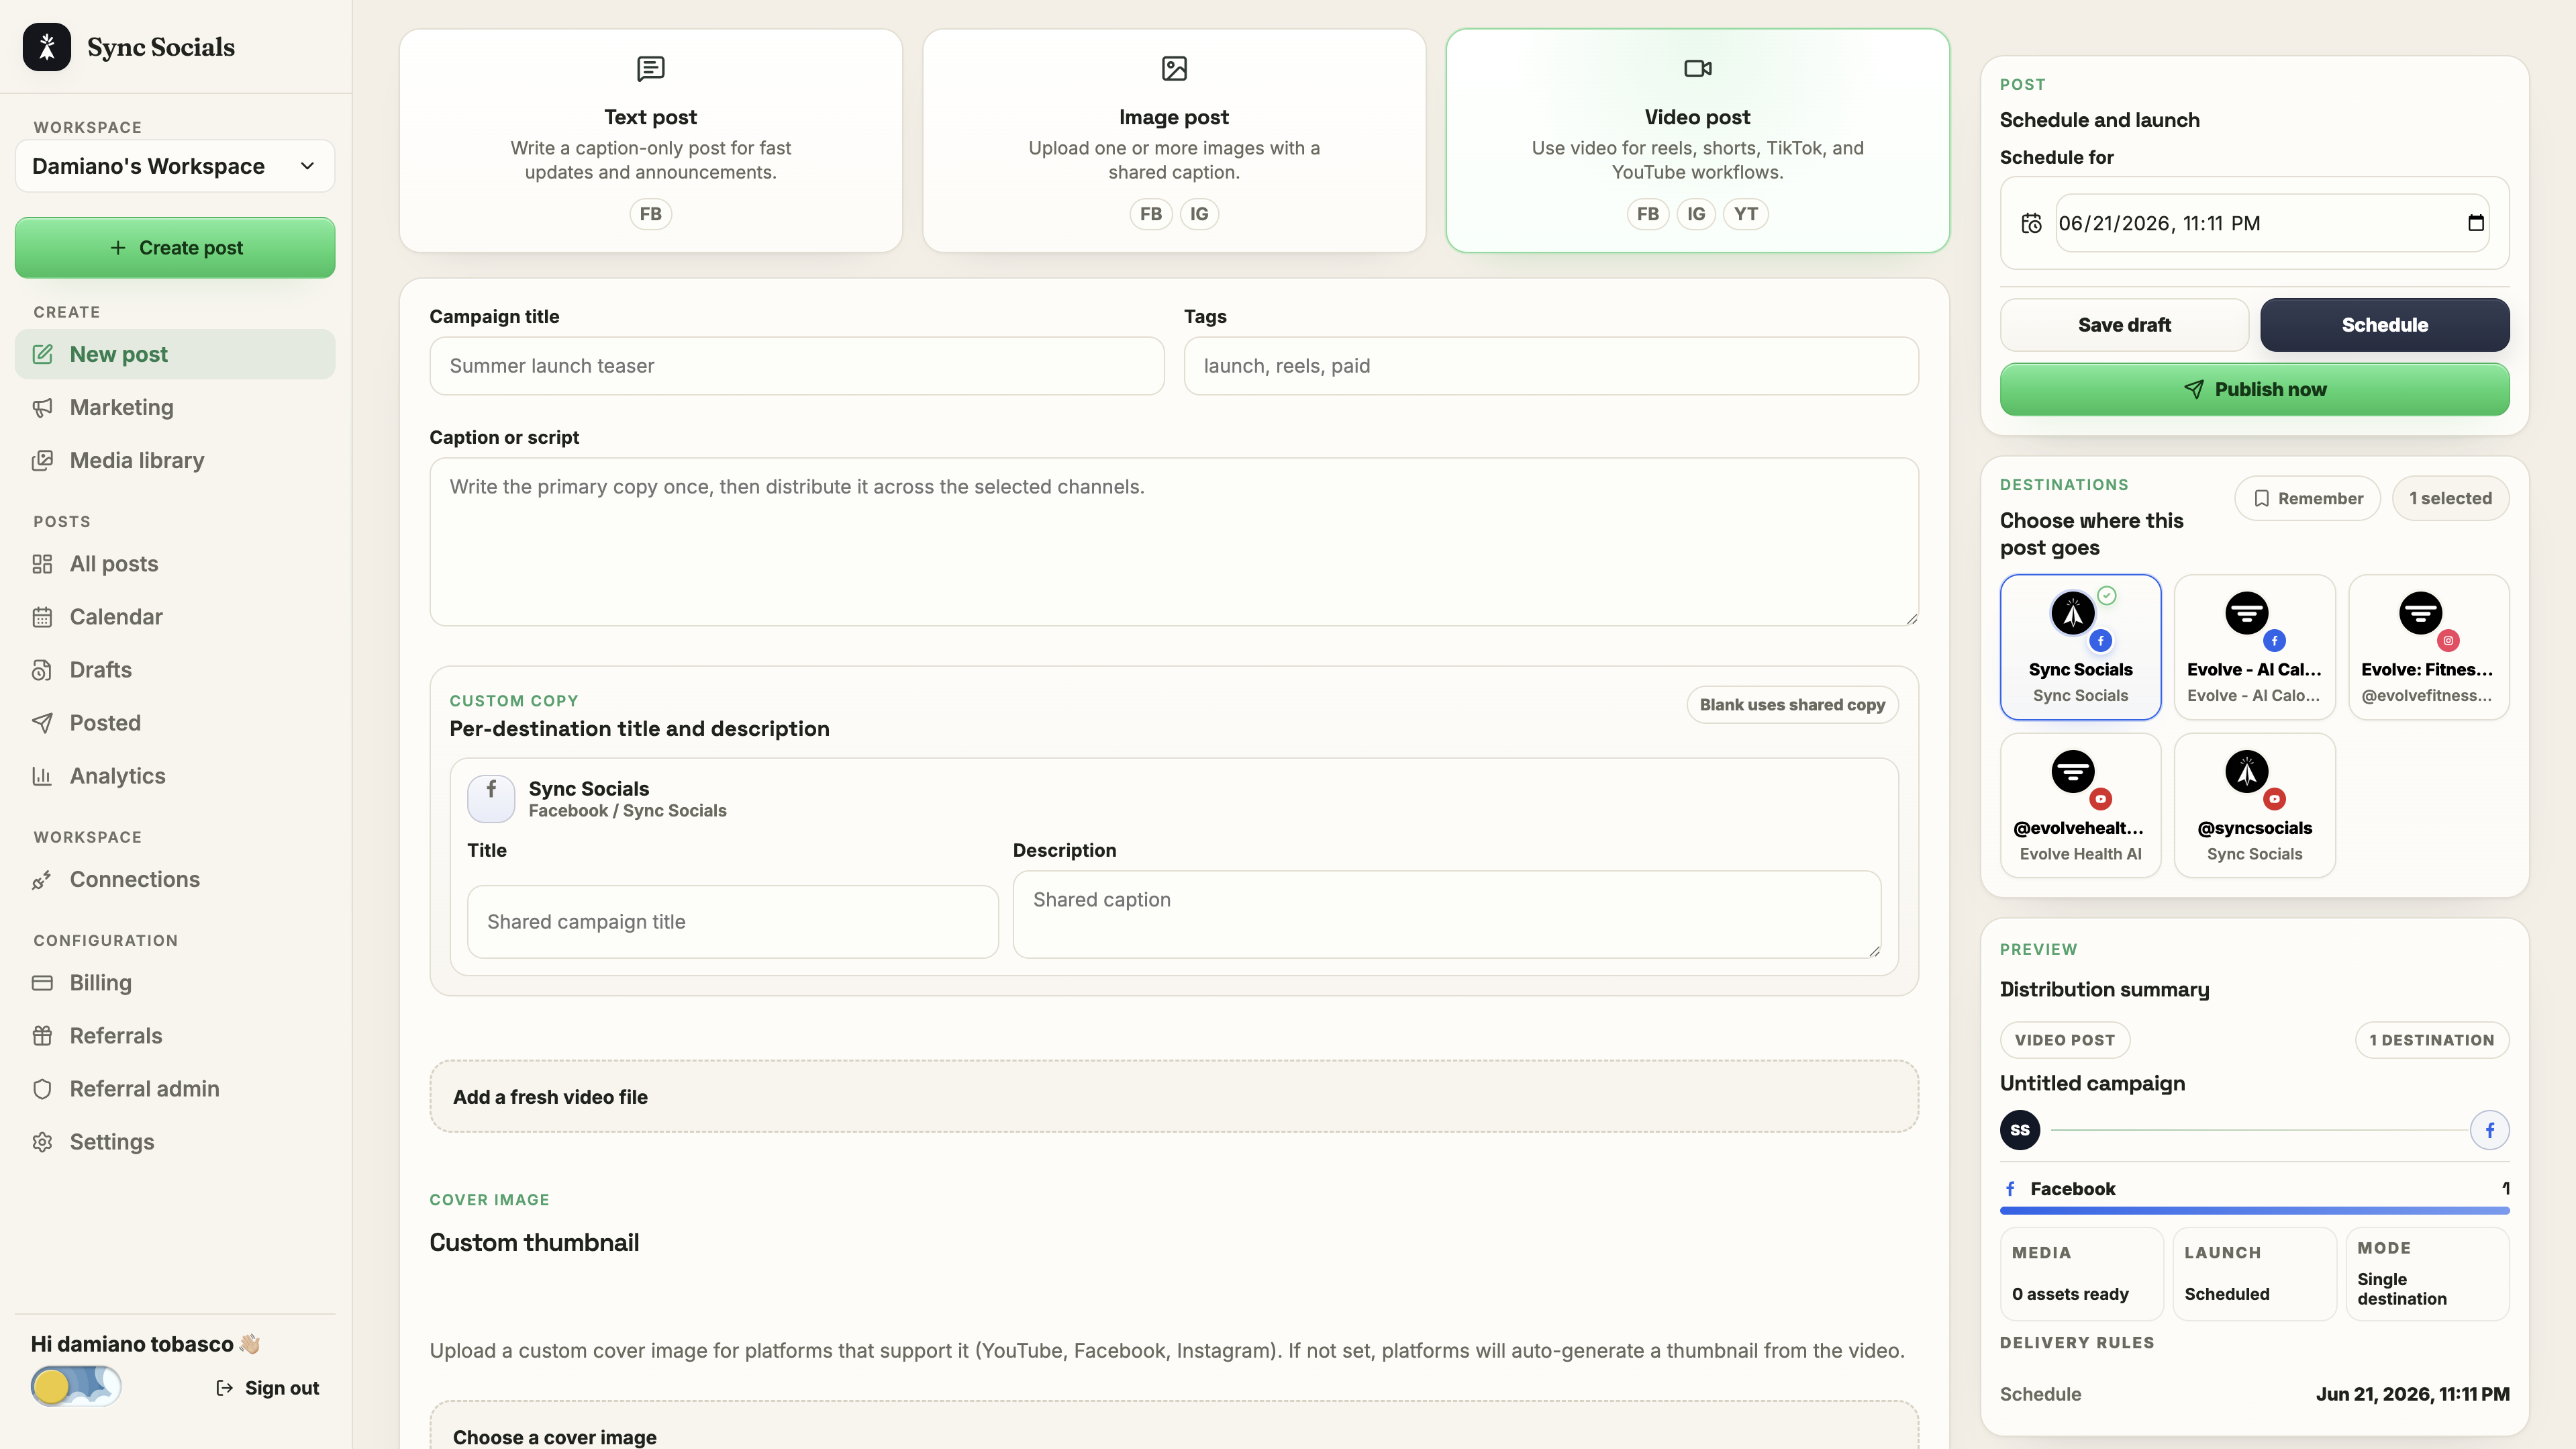Click the VIDEO POST summary badge
The height and width of the screenshot is (1449, 2576).
[2064, 1039]
